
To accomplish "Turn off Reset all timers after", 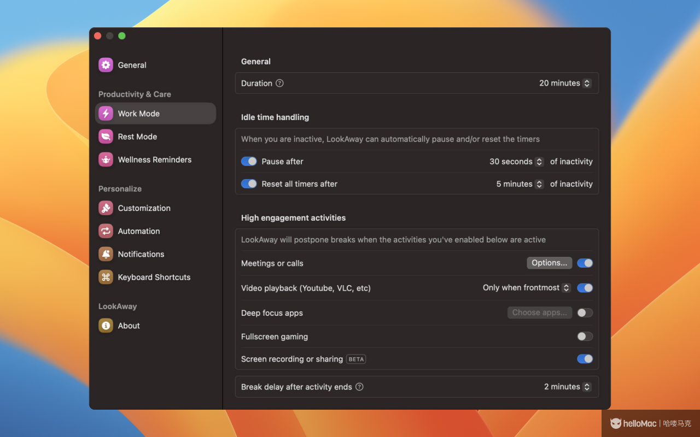I will click(249, 184).
